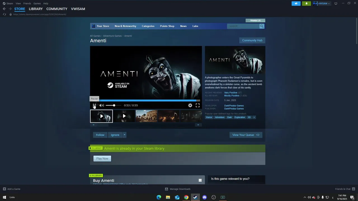Click the Ignore button

click(x=115, y=135)
